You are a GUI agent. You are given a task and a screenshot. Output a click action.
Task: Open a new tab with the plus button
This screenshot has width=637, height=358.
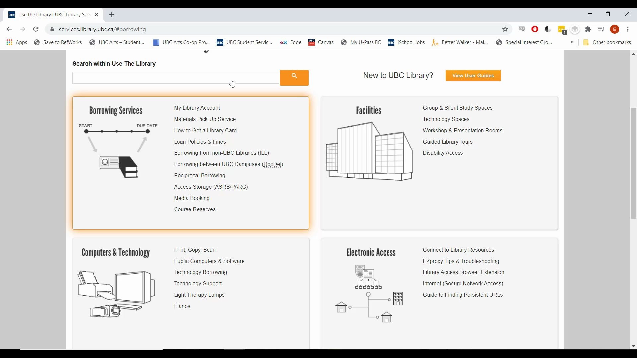pos(112,15)
